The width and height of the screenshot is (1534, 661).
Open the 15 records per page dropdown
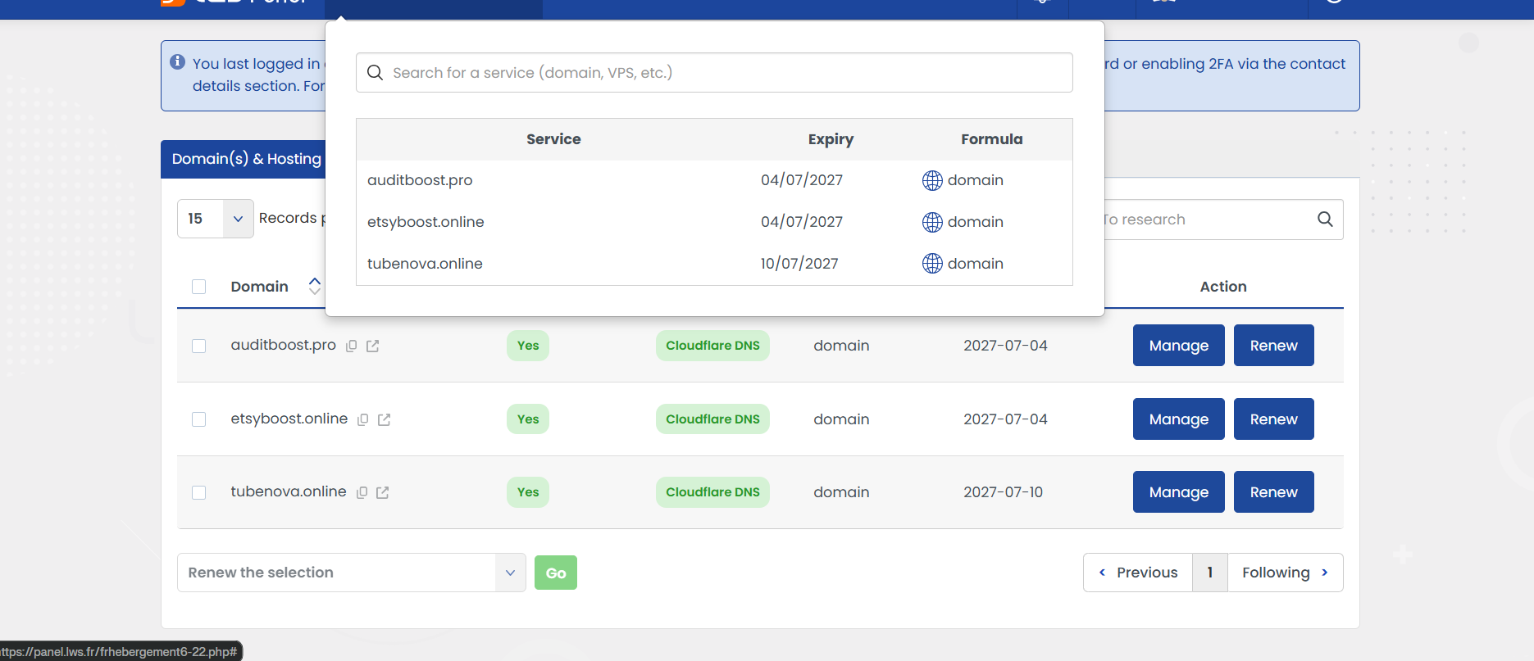pos(216,219)
